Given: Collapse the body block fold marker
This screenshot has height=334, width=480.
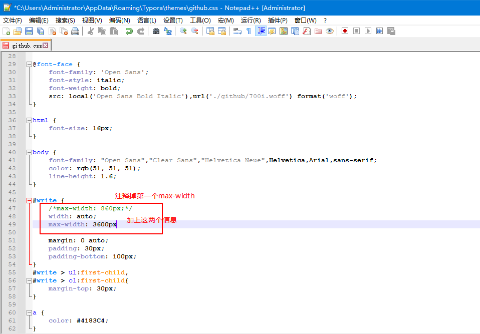Looking at the screenshot, I should (29, 152).
